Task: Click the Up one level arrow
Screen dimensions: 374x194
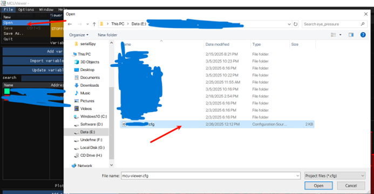Action: point(94,24)
